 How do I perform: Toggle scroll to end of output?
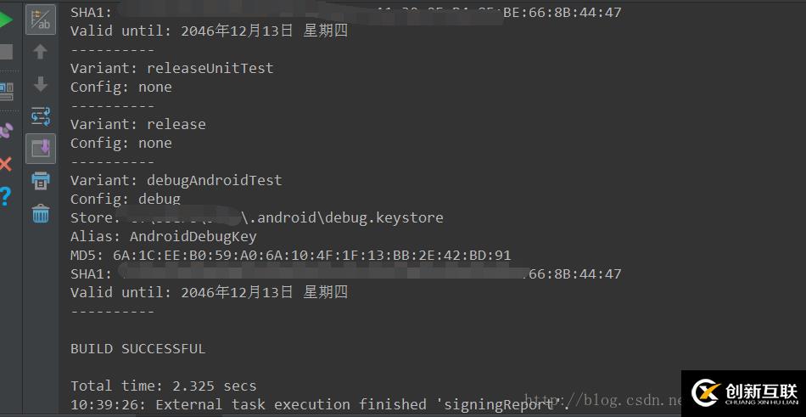41,149
